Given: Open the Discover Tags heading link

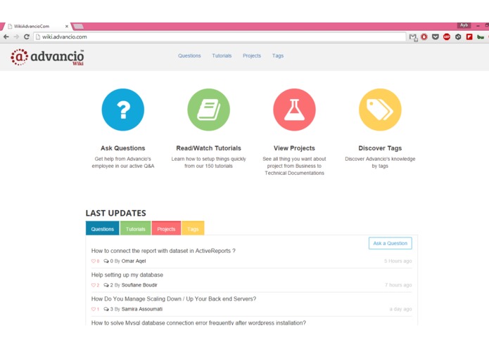Looking at the screenshot, I should pyautogui.click(x=380, y=148).
